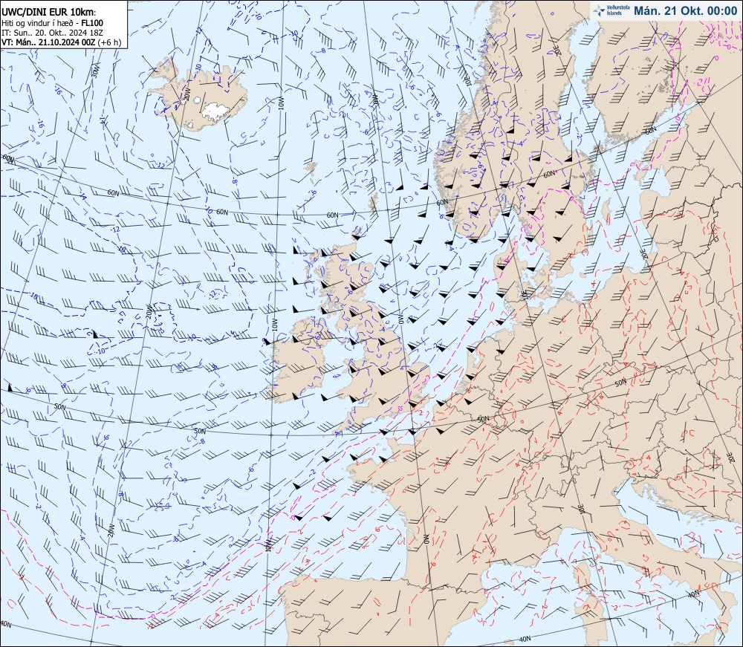
Task: Click the 'Mán. 21 Okt. 00:00' timestamp
Action: [x=686, y=10]
